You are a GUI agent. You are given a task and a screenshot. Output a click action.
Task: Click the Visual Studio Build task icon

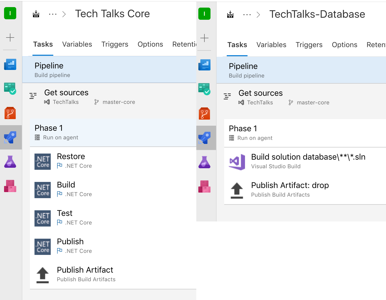click(237, 162)
